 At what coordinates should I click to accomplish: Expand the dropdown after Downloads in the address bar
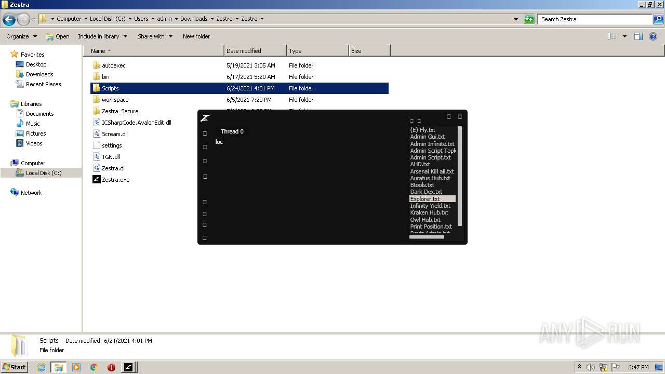tap(212, 19)
